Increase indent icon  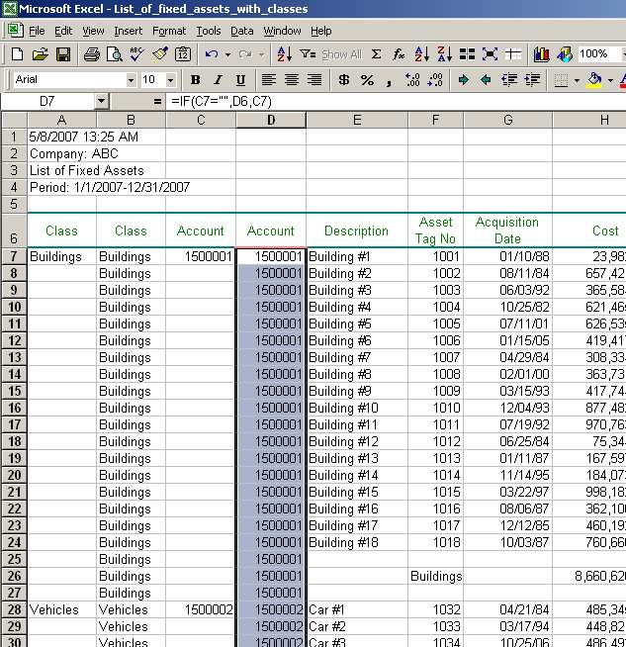point(532,79)
